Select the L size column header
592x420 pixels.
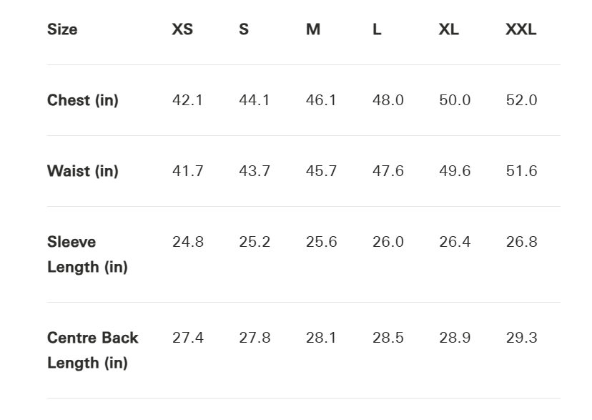pyautogui.click(x=377, y=29)
